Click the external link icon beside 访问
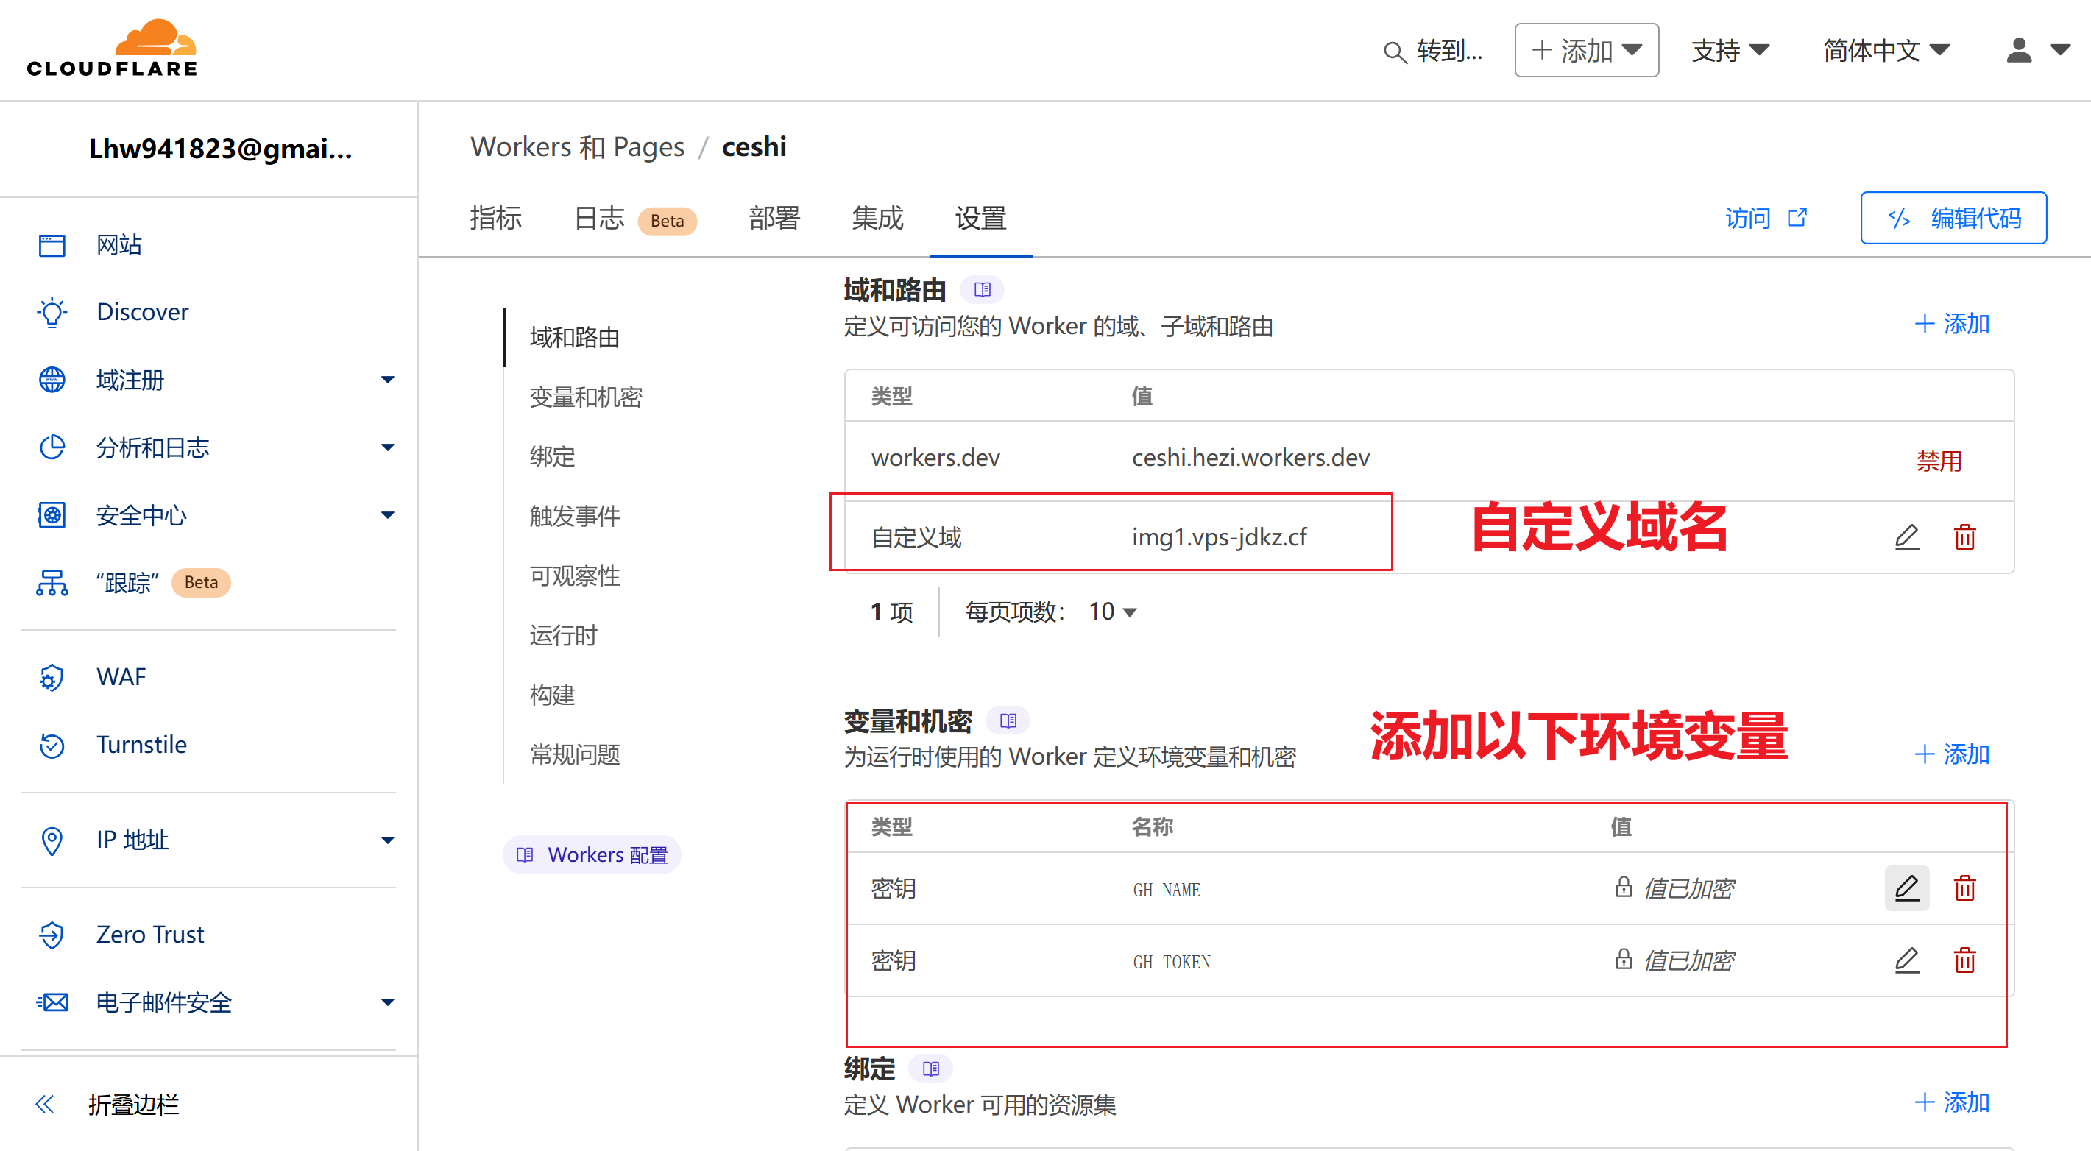2091x1151 pixels. 1798,218
